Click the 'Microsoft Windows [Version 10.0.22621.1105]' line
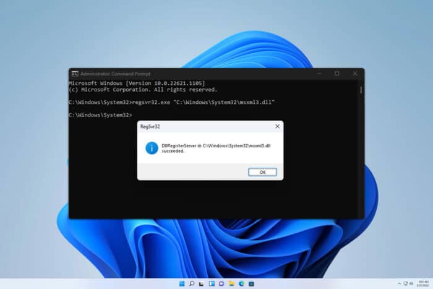The image size is (433, 289). coord(137,83)
